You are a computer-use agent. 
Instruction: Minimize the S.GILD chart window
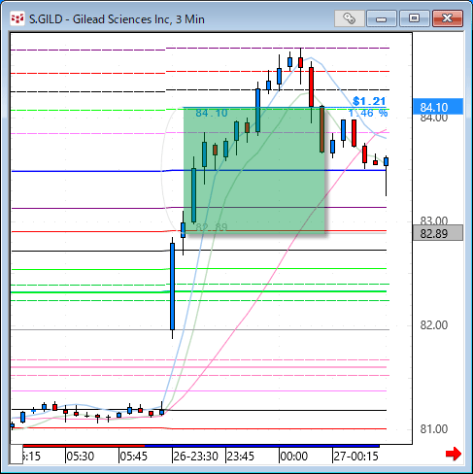coord(382,18)
